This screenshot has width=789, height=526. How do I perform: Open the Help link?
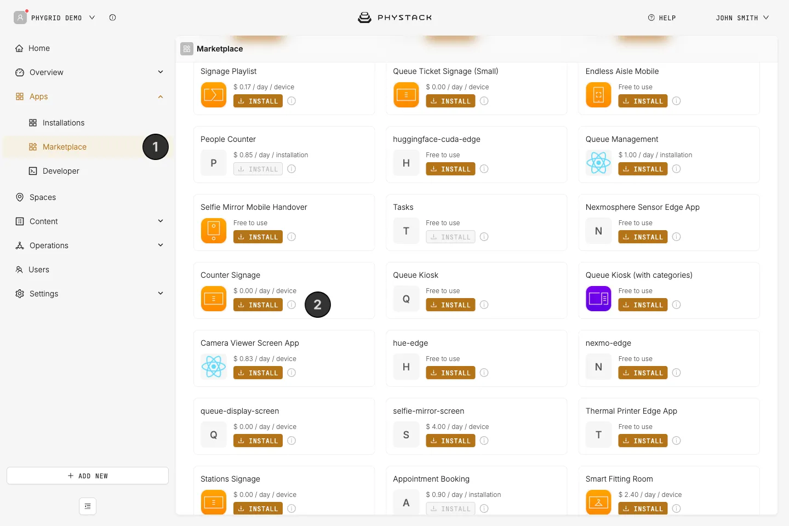[x=662, y=18]
